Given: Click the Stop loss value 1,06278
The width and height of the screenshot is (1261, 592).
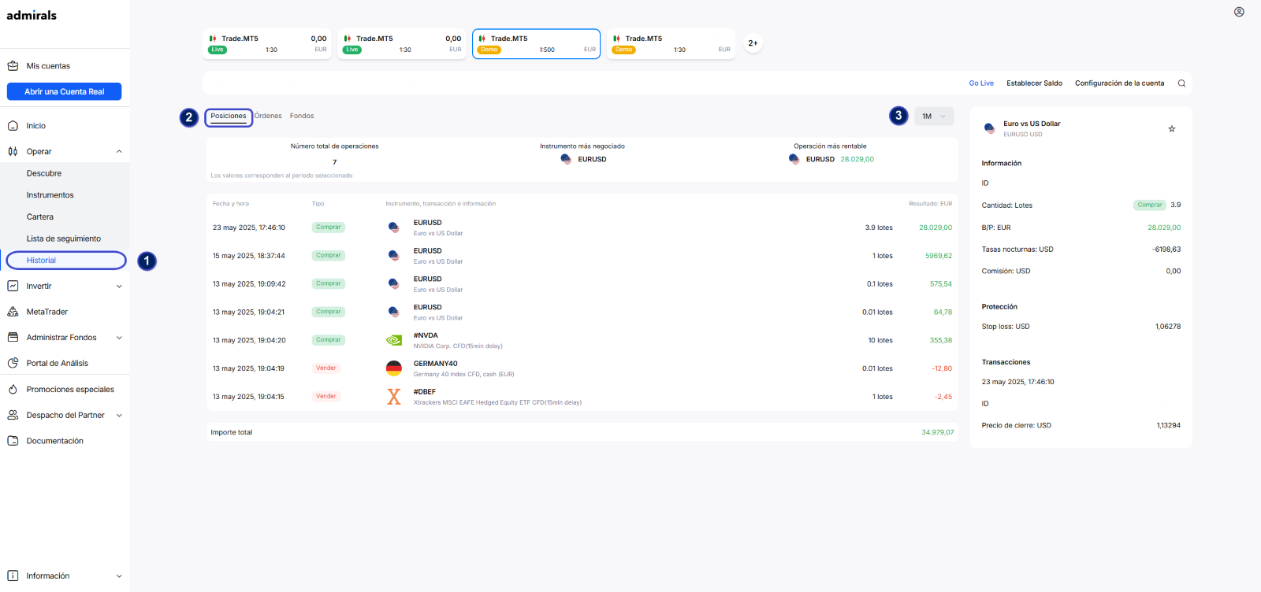Looking at the screenshot, I should click(1168, 327).
